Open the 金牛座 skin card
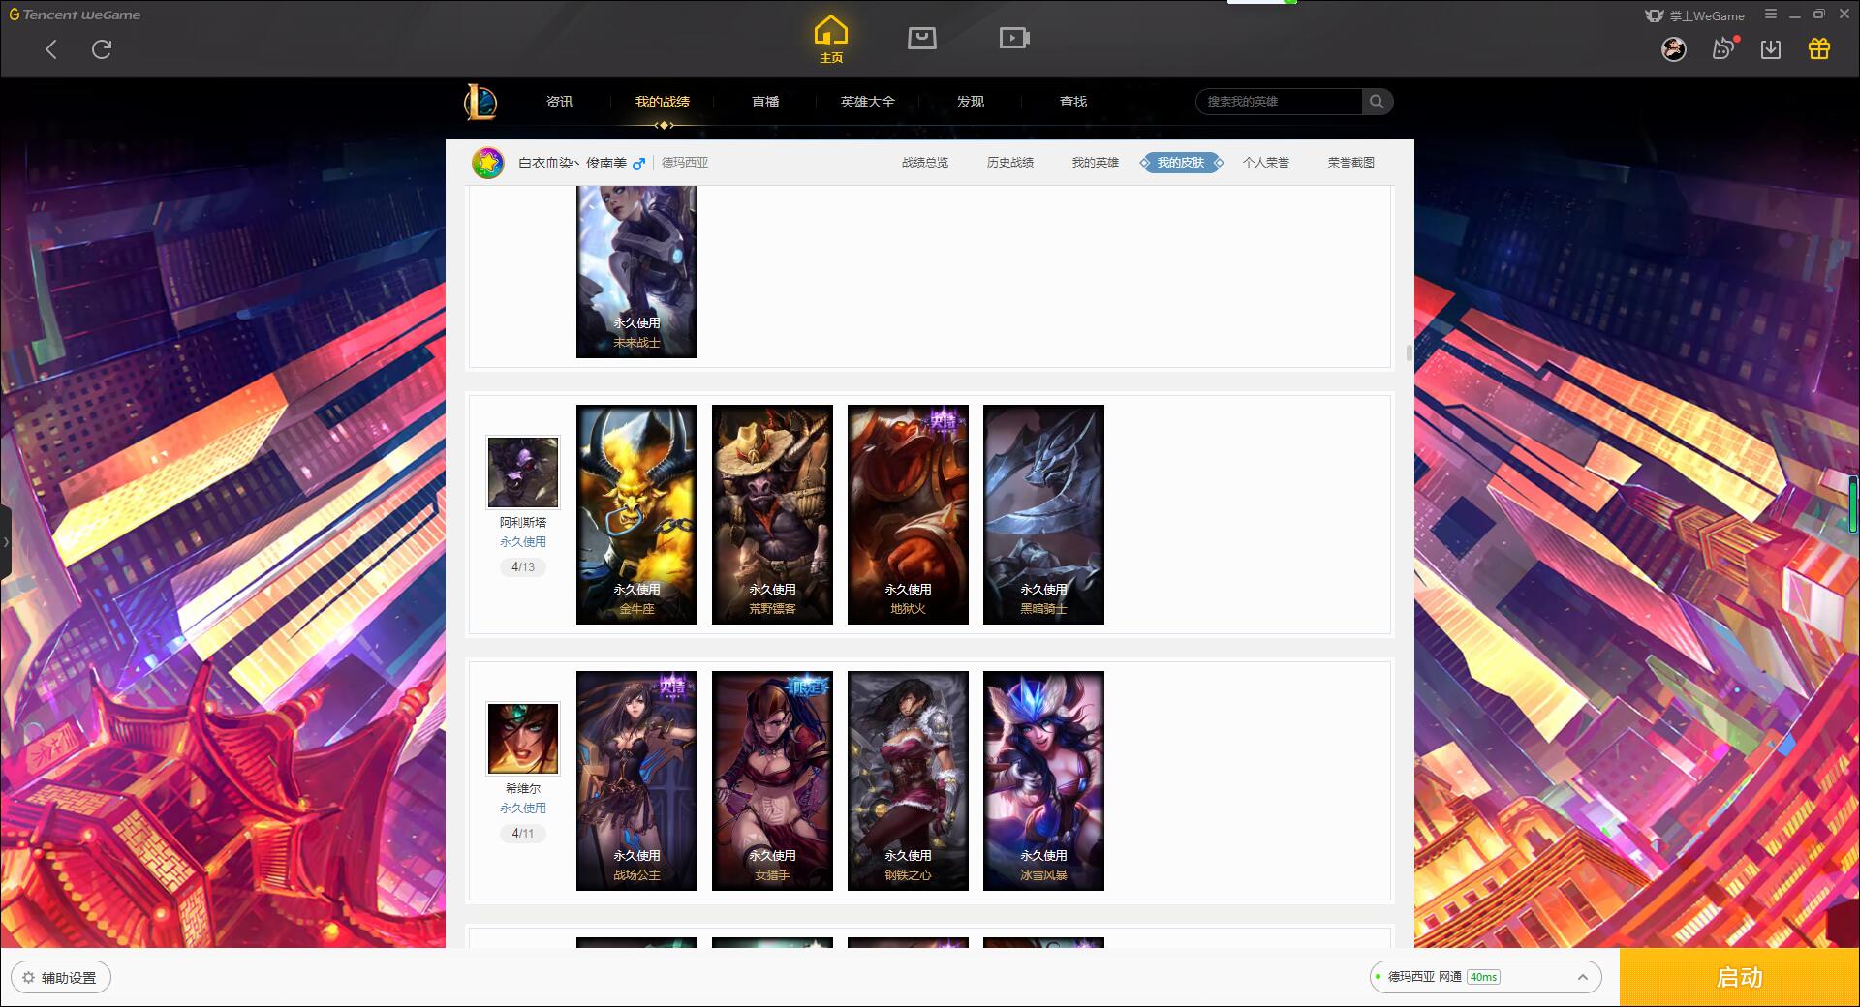The image size is (1860, 1007). [x=636, y=514]
